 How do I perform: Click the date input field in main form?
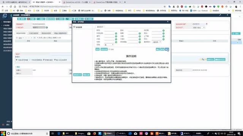point(199,24)
